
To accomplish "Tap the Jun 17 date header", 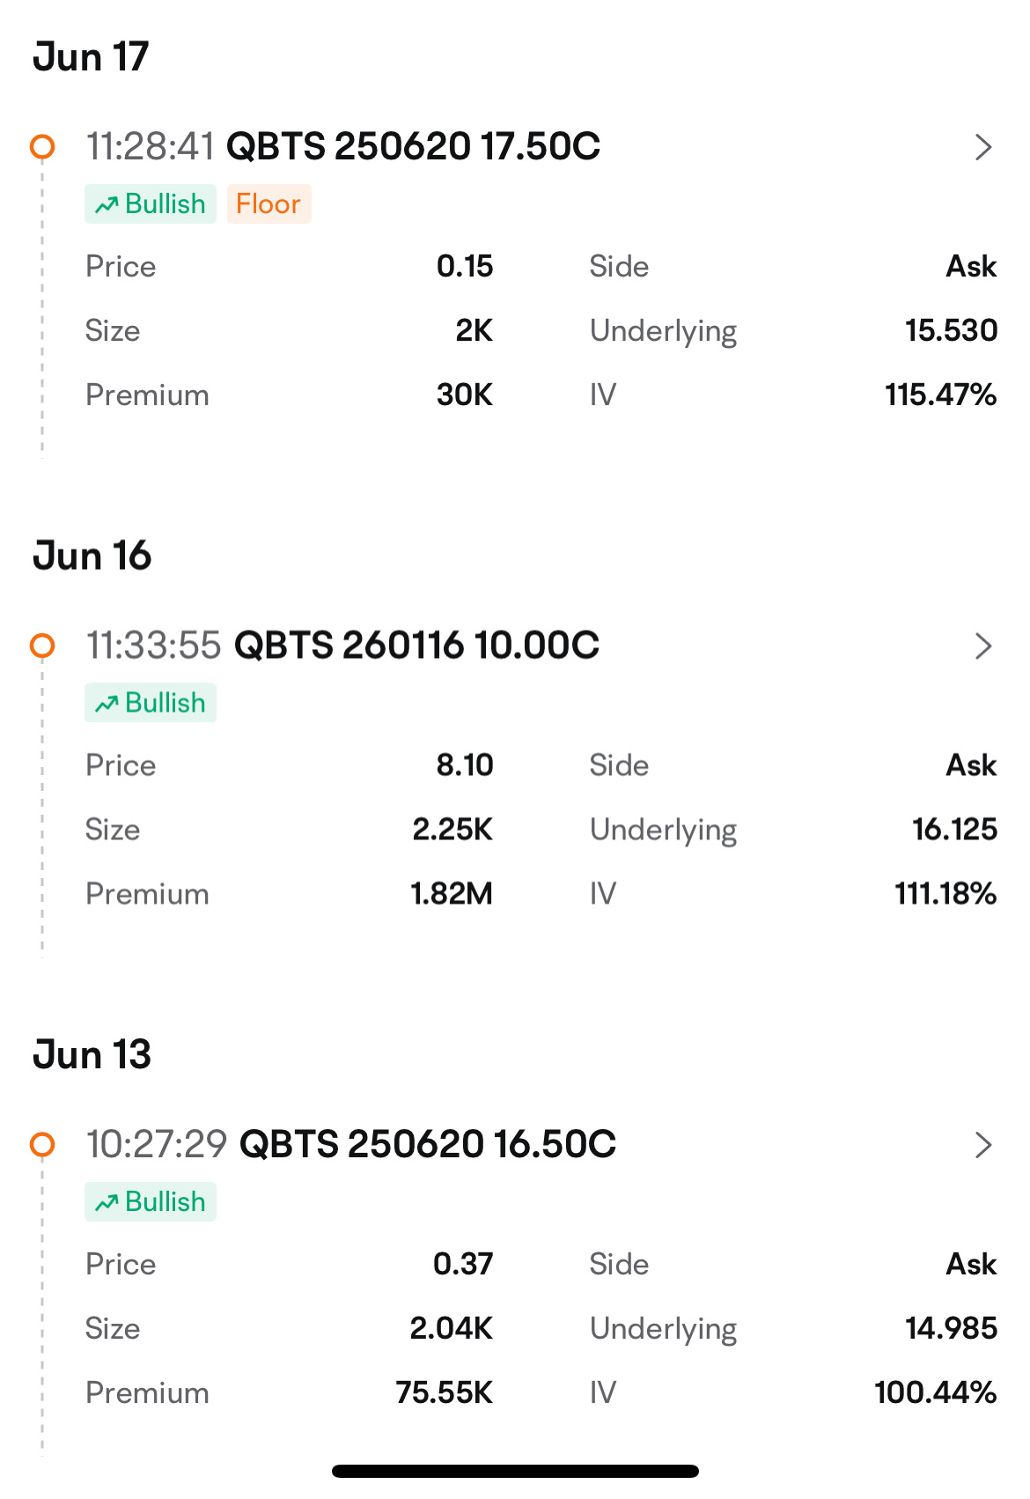I will tap(91, 57).
